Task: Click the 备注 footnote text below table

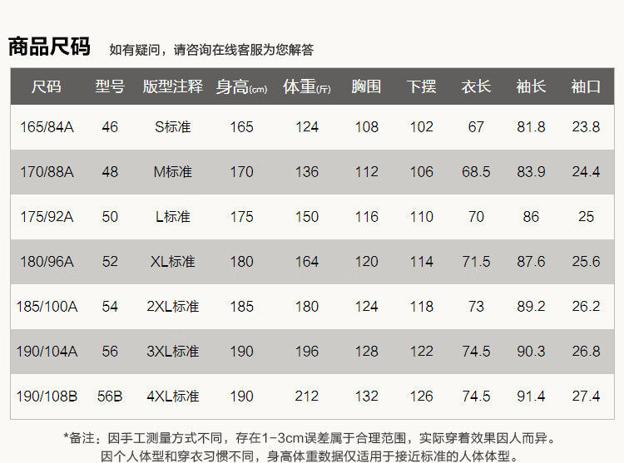Action: tap(310, 438)
